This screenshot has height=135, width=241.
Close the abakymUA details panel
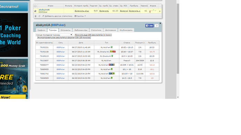point(160,23)
